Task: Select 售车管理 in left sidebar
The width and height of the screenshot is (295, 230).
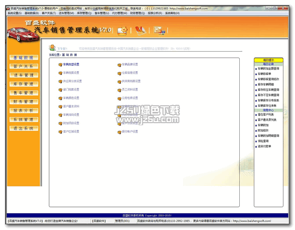Action: (x=24, y=93)
